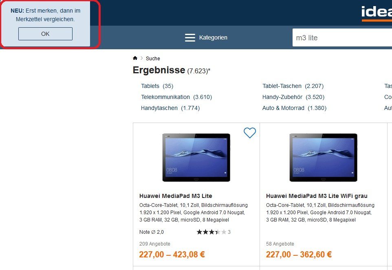View the 209 Angebote price range 227,00 – 423,08 €
The height and width of the screenshot is (270, 392).
pyautogui.click(x=172, y=255)
